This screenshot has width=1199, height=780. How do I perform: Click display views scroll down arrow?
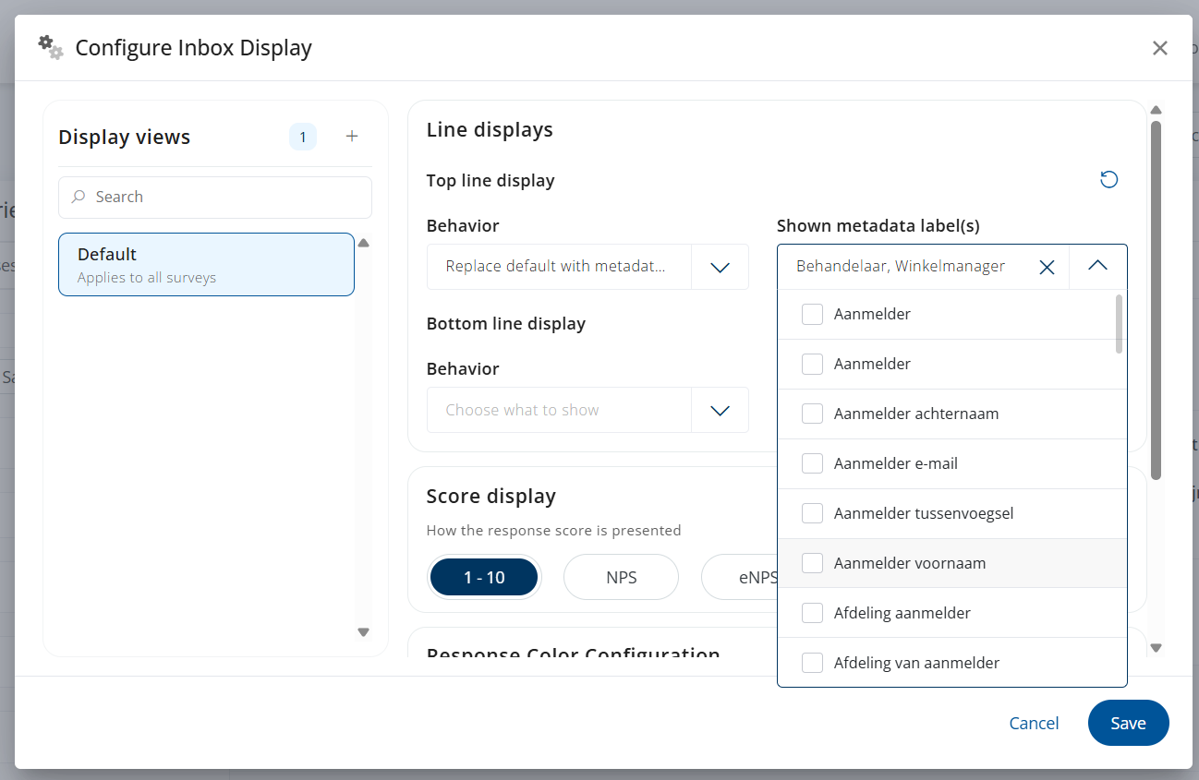[x=363, y=632]
